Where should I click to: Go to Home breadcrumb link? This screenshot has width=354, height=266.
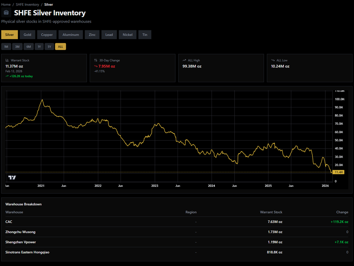6,4
